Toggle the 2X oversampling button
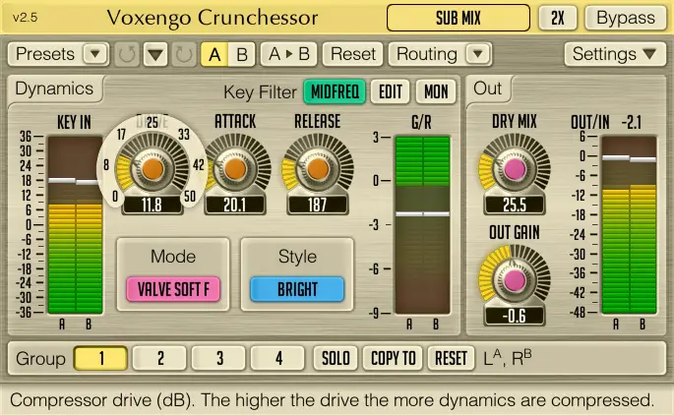Screen dimensions: 674x416 [558, 18]
